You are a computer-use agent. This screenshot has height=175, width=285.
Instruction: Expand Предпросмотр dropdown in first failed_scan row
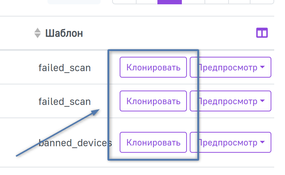(x=231, y=67)
